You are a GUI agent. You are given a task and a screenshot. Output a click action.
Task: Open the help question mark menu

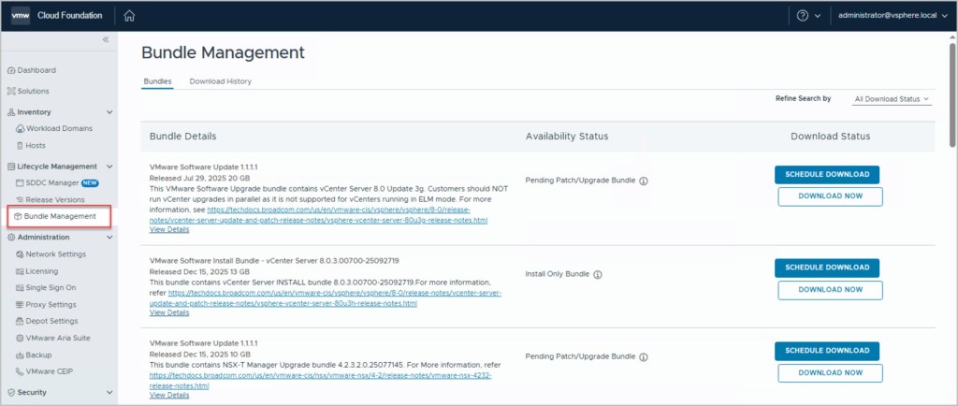point(803,15)
